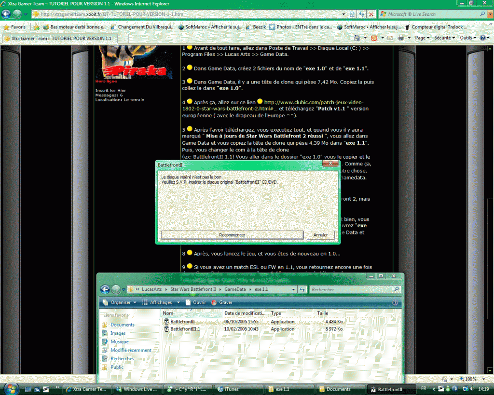The height and width of the screenshot is (395, 494).
Task: Click the page vertical scrollbar down arrow
Action: click(490, 370)
